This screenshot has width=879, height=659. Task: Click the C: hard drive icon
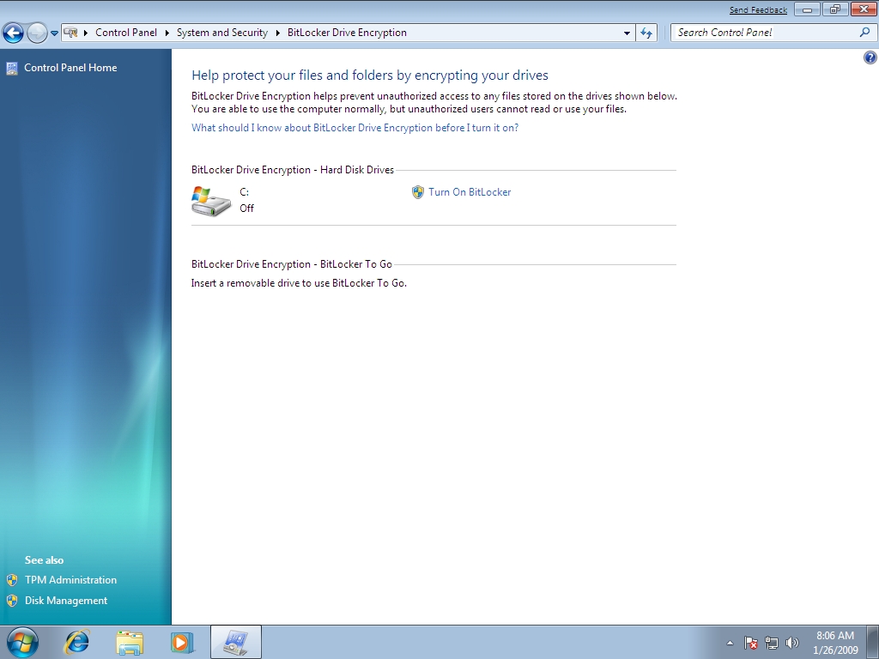click(211, 201)
